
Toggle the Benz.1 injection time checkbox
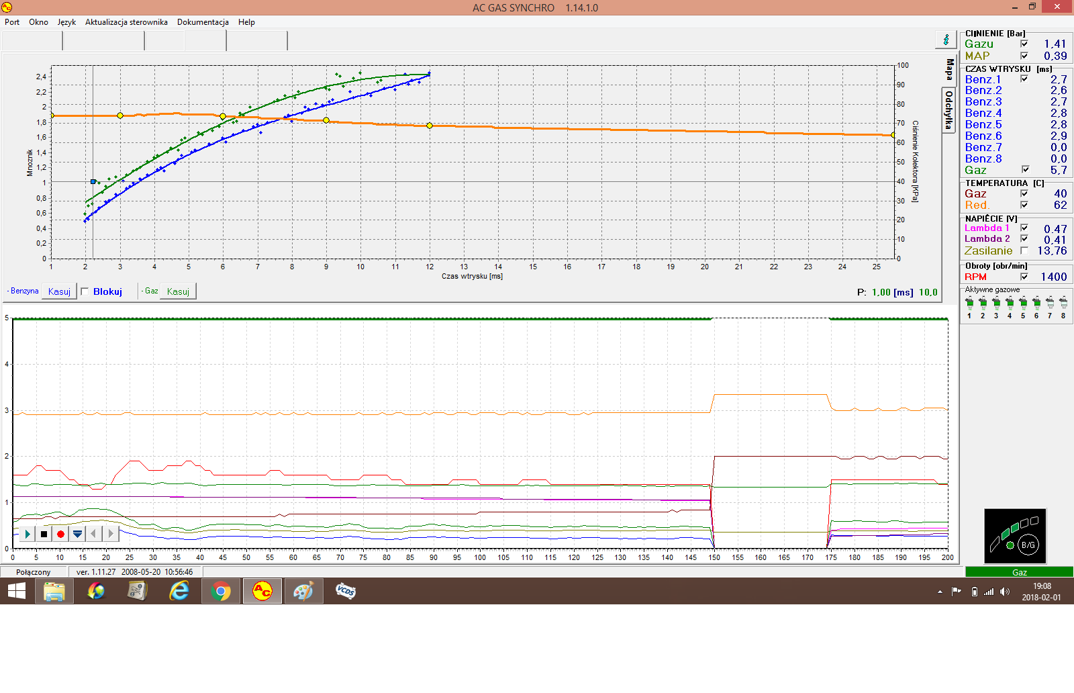click(1024, 79)
